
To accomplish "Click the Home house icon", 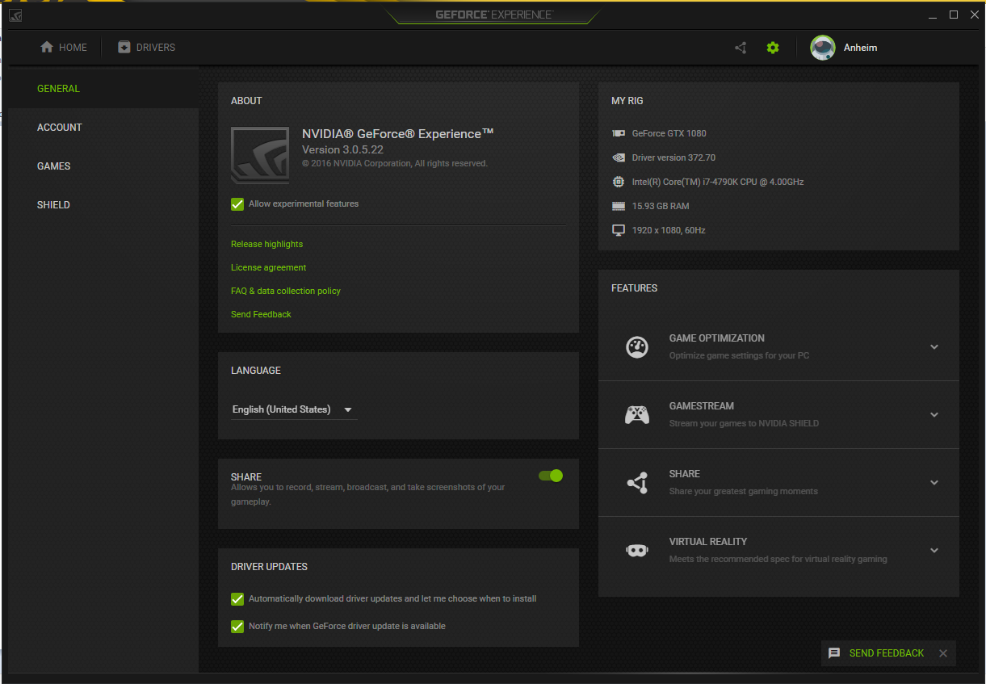I will pyautogui.click(x=47, y=48).
